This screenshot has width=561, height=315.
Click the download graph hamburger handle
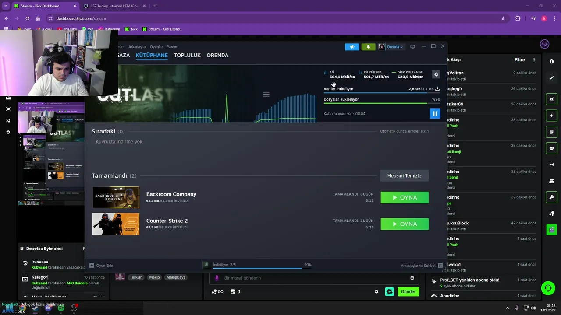click(266, 94)
